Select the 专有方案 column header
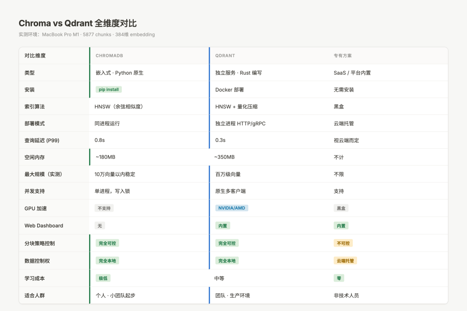The width and height of the screenshot is (467, 311). click(x=342, y=56)
